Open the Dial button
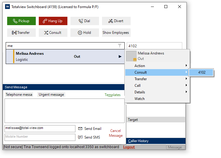Image resolution: width=221 pixels, height=158 pixels. tap(85, 21)
